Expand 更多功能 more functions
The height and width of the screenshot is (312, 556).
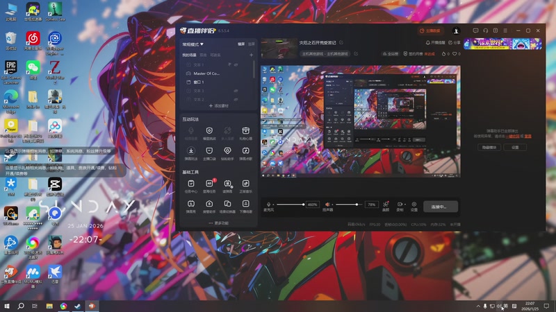pyautogui.click(x=219, y=223)
